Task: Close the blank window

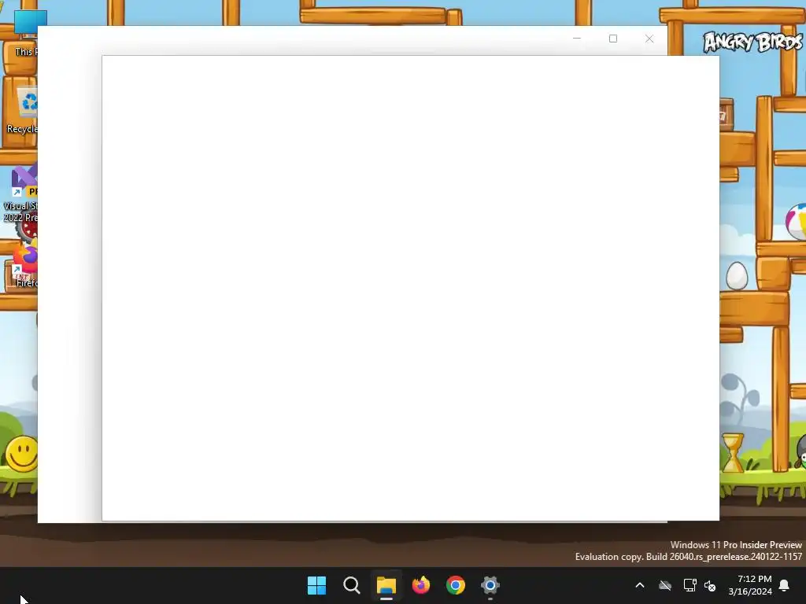Action: [x=649, y=39]
